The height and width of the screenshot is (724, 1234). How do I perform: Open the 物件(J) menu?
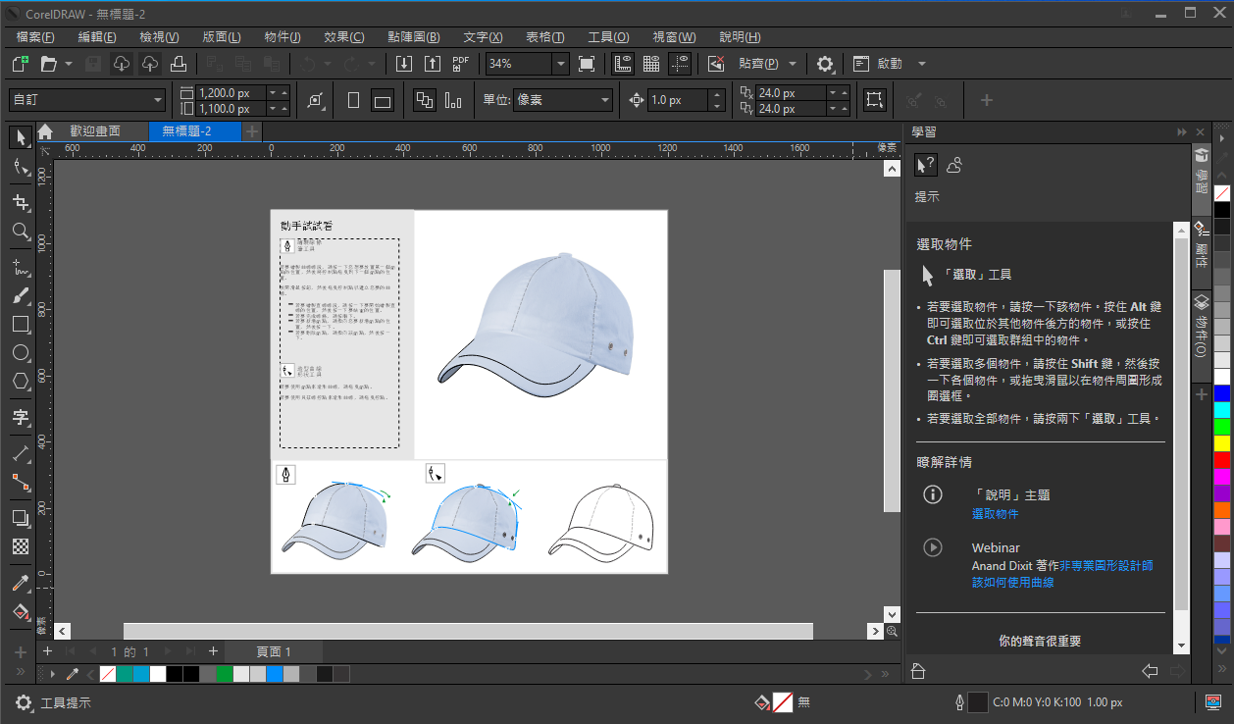pyautogui.click(x=283, y=37)
